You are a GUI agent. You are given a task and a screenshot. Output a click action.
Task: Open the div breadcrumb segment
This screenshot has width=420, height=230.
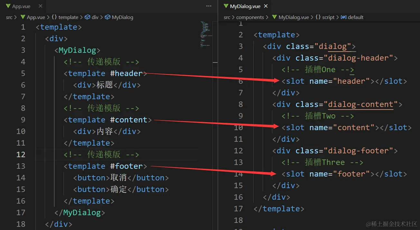pos(95,17)
